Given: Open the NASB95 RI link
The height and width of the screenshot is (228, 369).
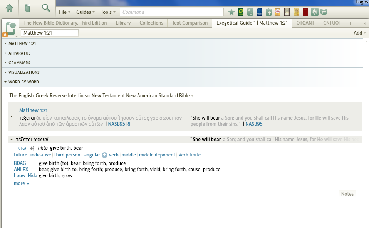Looking at the screenshot, I should [119, 124].
